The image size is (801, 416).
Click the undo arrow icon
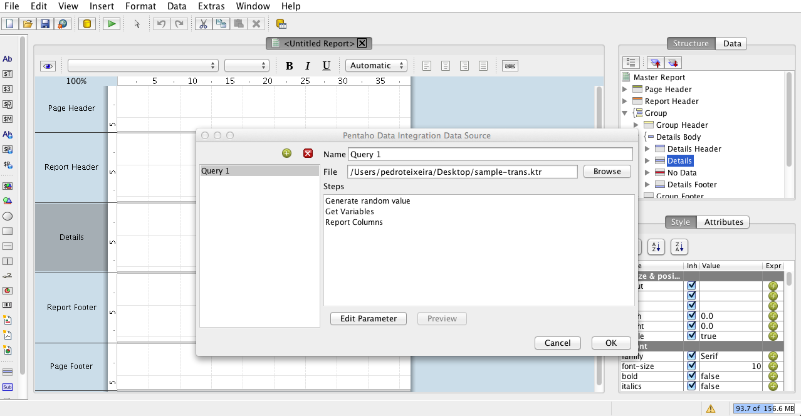pyautogui.click(x=161, y=24)
